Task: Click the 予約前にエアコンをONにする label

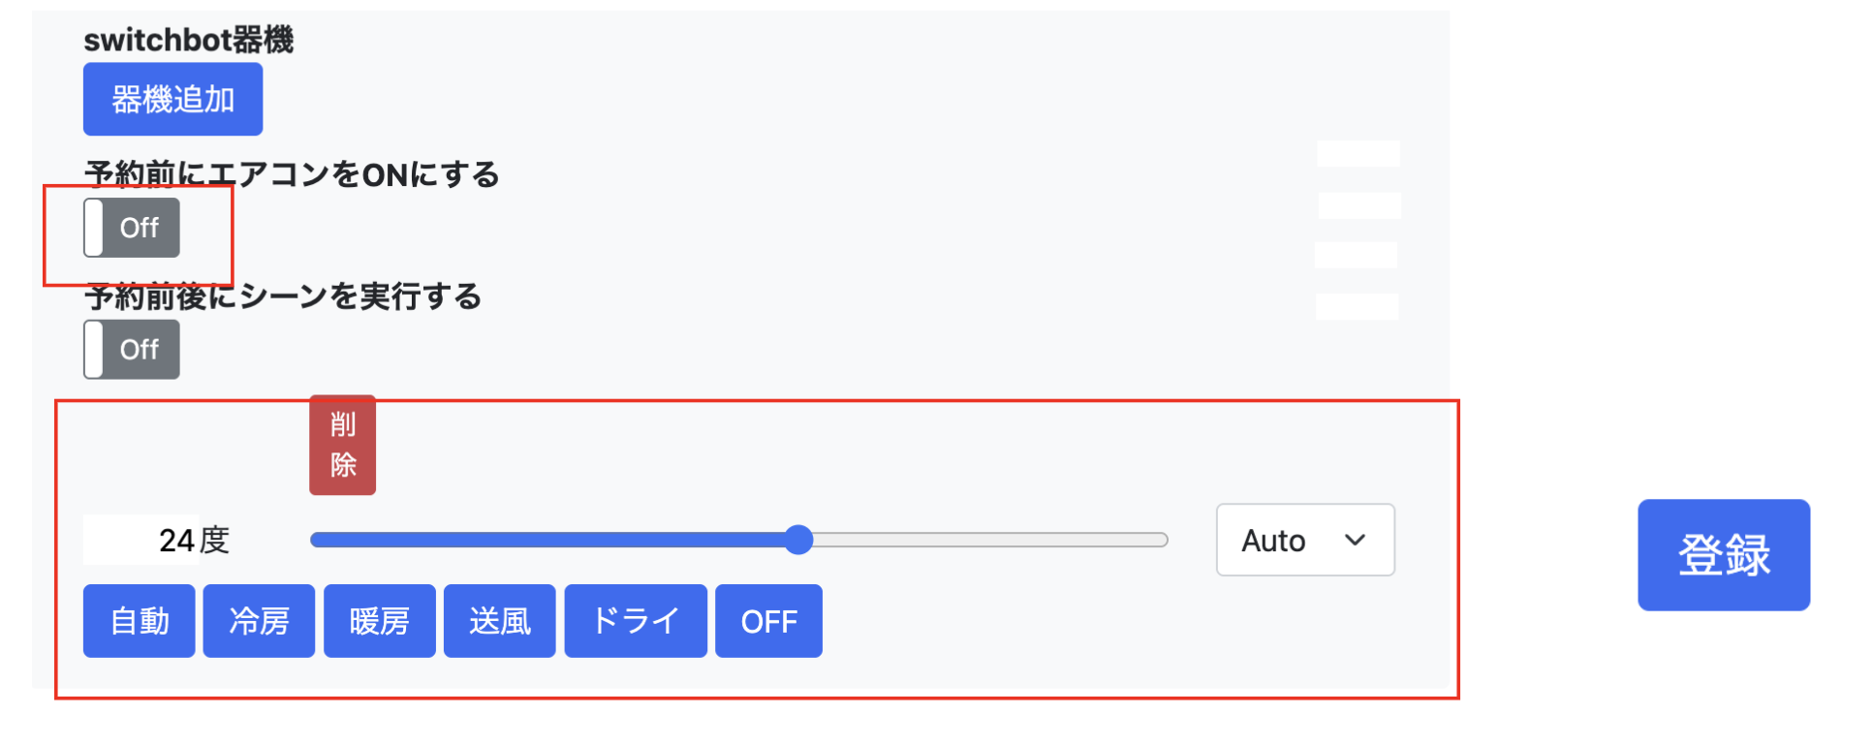Action: (293, 174)
